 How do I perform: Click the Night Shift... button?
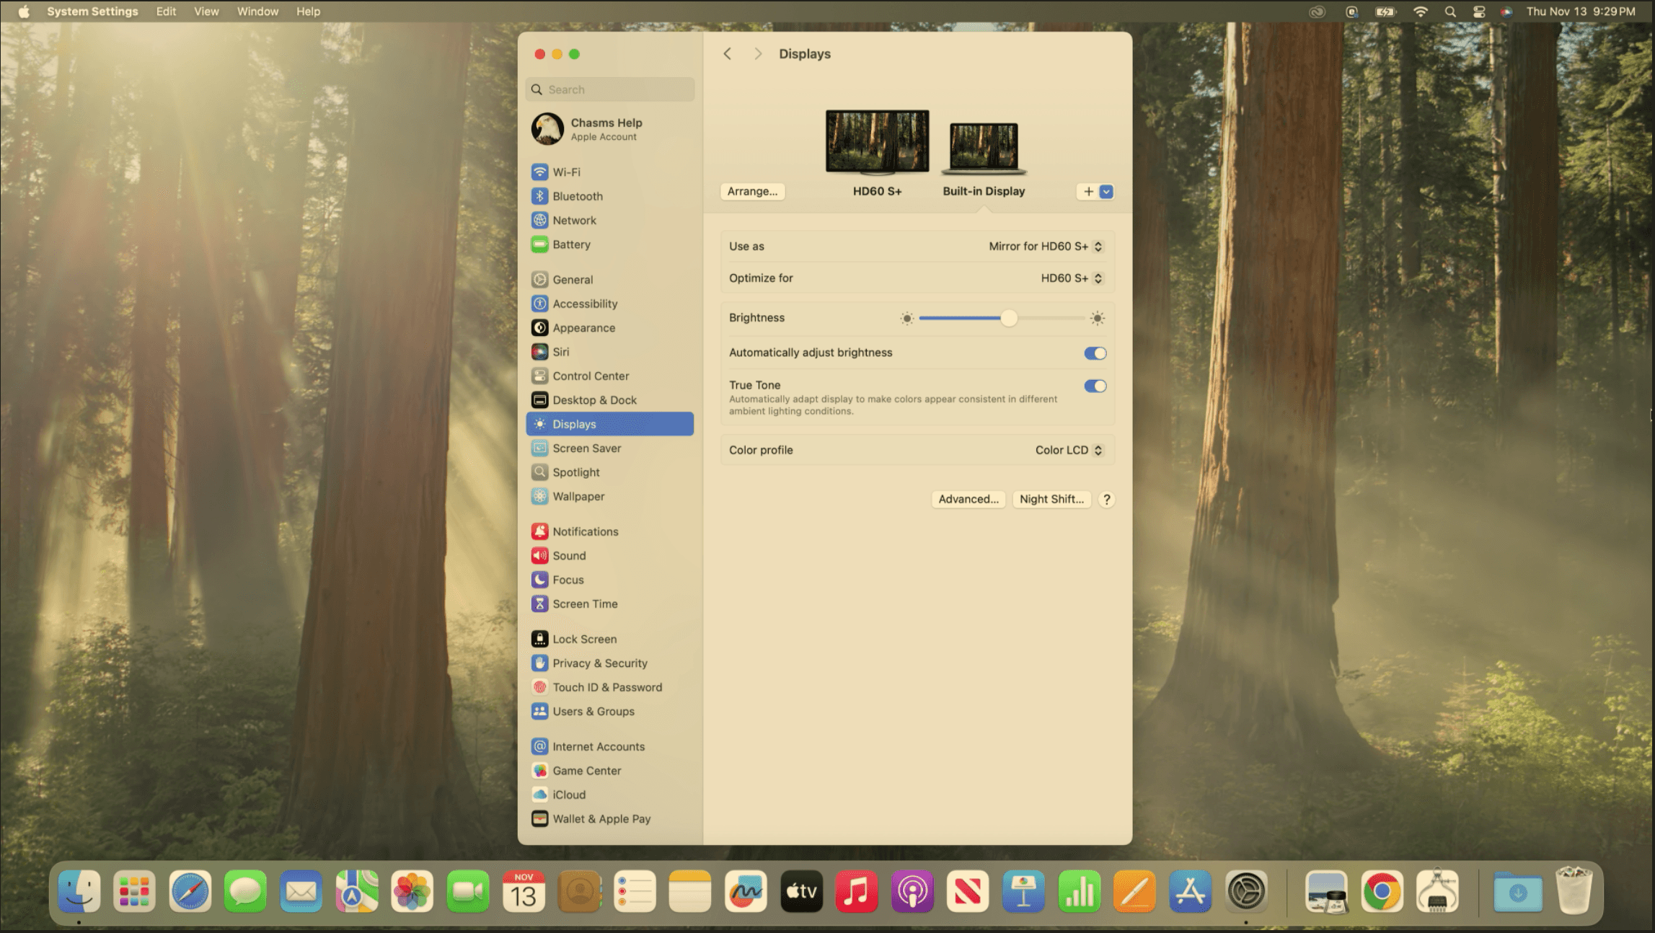[1051, 499]
